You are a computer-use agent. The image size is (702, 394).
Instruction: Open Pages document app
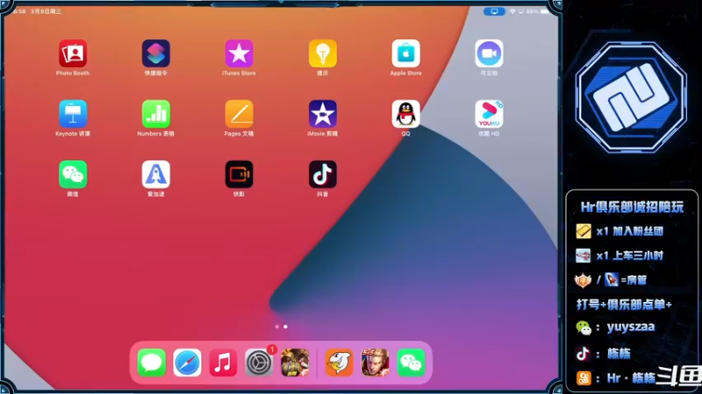click(x=239, y=114)
